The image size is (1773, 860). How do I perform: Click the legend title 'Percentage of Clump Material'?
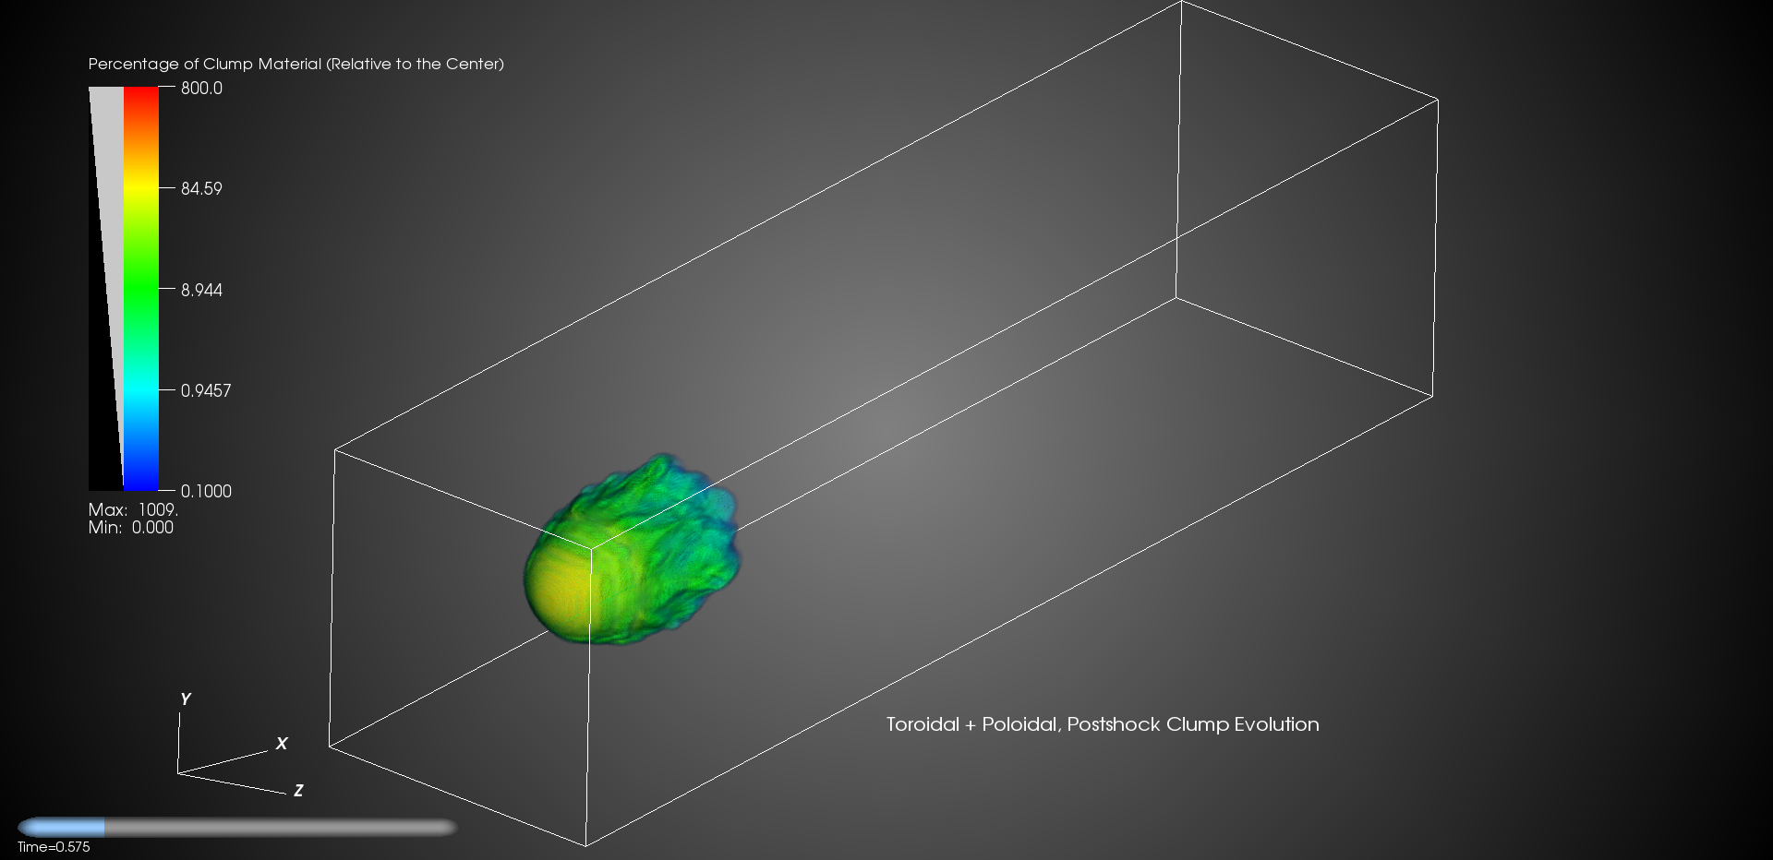(x=295, y=64)
